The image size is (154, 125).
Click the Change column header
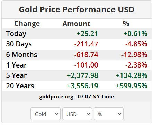(x=27, y=24)
